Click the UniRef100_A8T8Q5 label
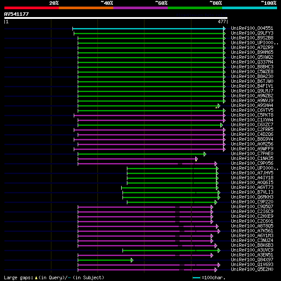Viewport: 281px width, 281px height. 252,226
